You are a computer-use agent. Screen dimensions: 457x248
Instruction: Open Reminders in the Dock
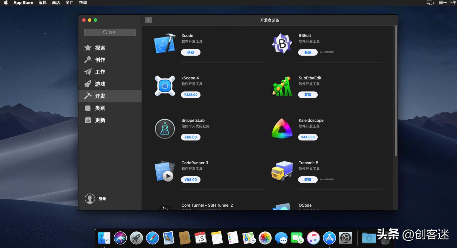click(x=233, y=238)
